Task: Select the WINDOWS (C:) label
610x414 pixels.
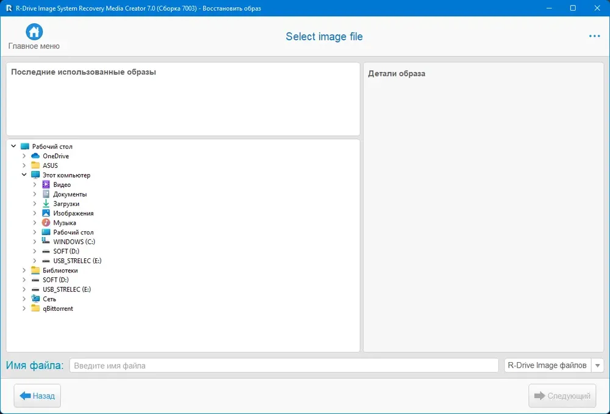Action: coord(74,241)
